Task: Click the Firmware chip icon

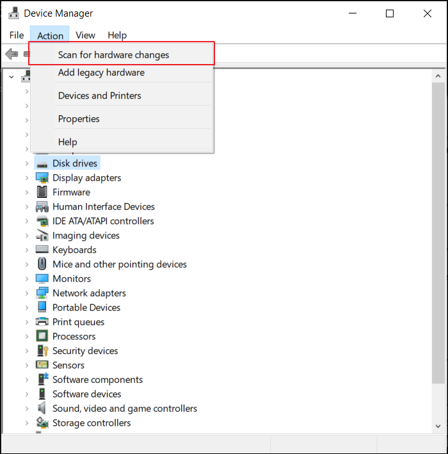Action: pos(42,192)
